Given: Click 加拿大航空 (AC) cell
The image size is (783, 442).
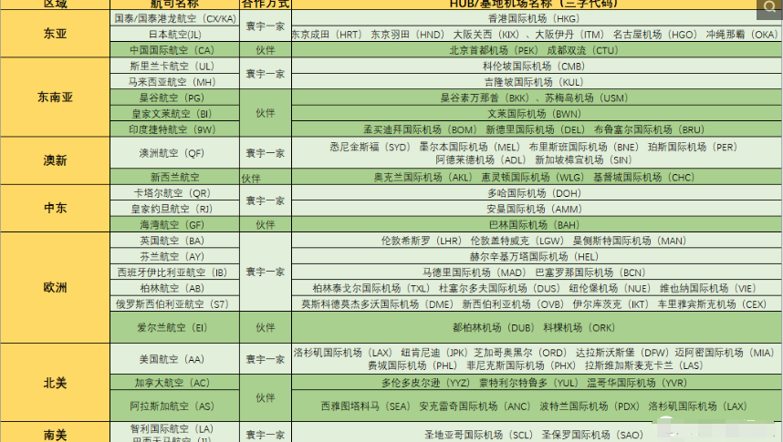Looking at the screenshot, I should [175, 383].
